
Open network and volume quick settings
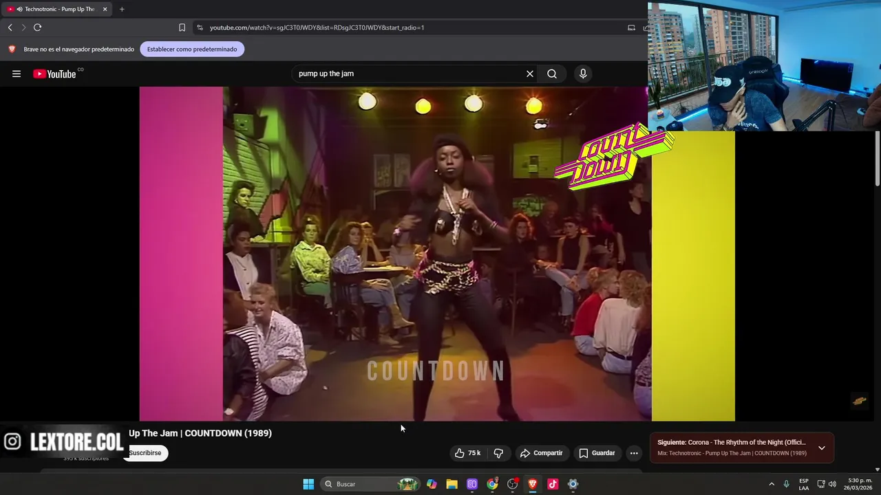pyautogui.click(x=826, y=484)
